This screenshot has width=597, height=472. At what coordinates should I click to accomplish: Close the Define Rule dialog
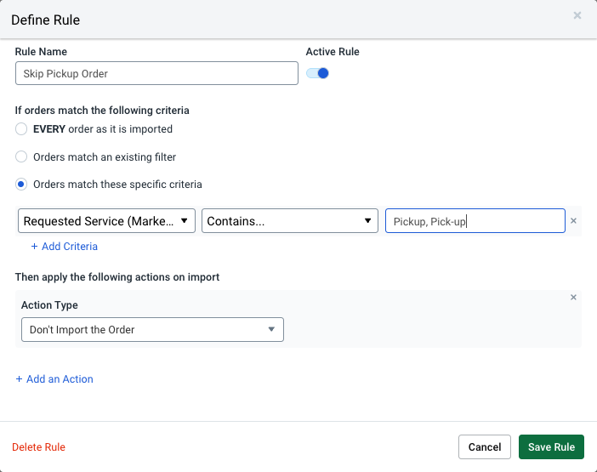[577, 15]
